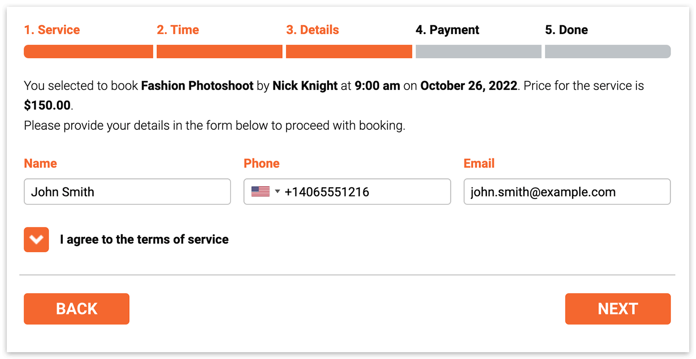Click the 'I agree to the terms of service' label

(144, 240)
